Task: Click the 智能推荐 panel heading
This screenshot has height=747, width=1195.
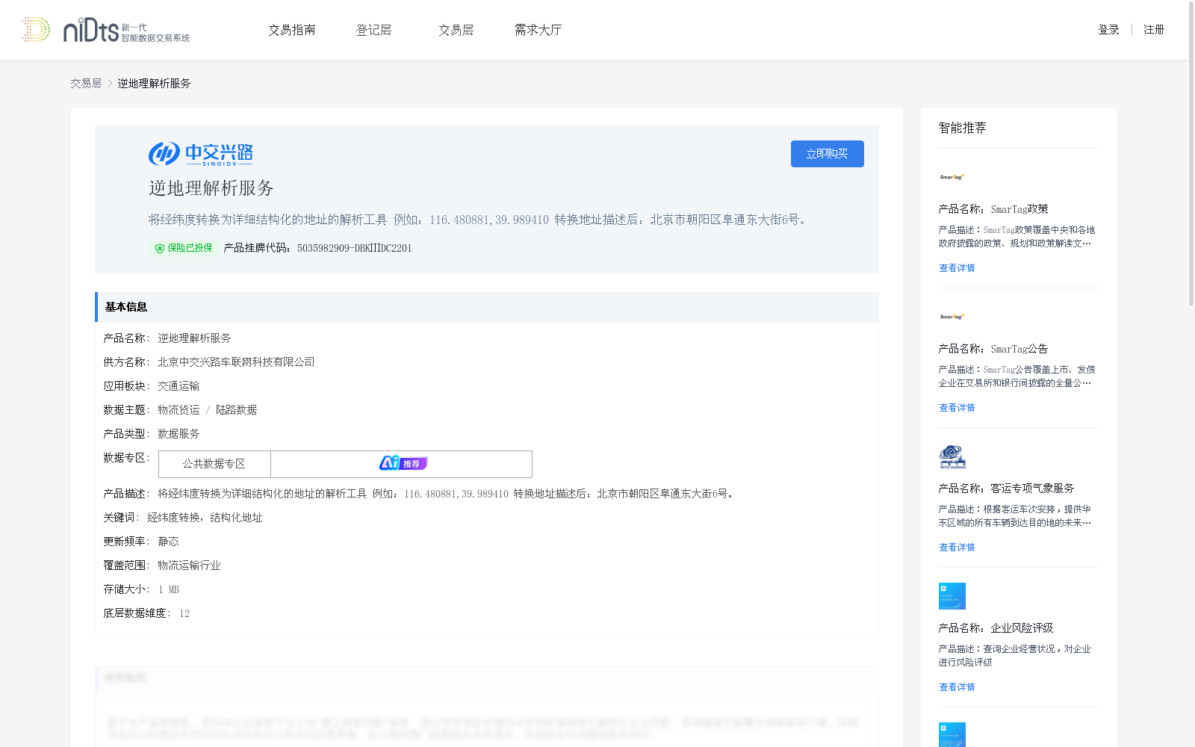Action: [x=962, y=128]
